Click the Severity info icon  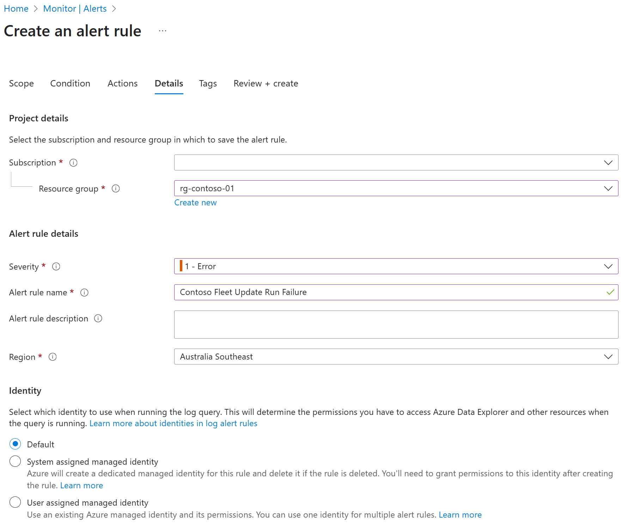click(x=56, y=266)
